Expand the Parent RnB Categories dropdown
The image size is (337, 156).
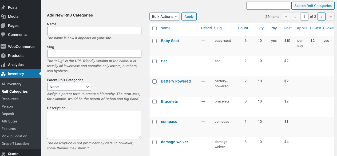[x=69, y=87]
